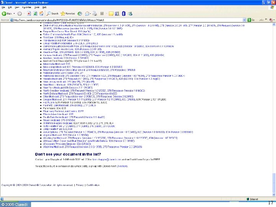This screenshot has width=276, height=207.
Task: Open the Minnesota Medicaid link
Action: (x=56, y=64)
